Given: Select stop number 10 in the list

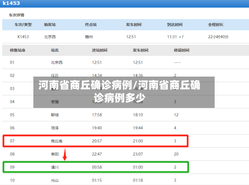Looking at the screenshot, I should click(12, 180).
